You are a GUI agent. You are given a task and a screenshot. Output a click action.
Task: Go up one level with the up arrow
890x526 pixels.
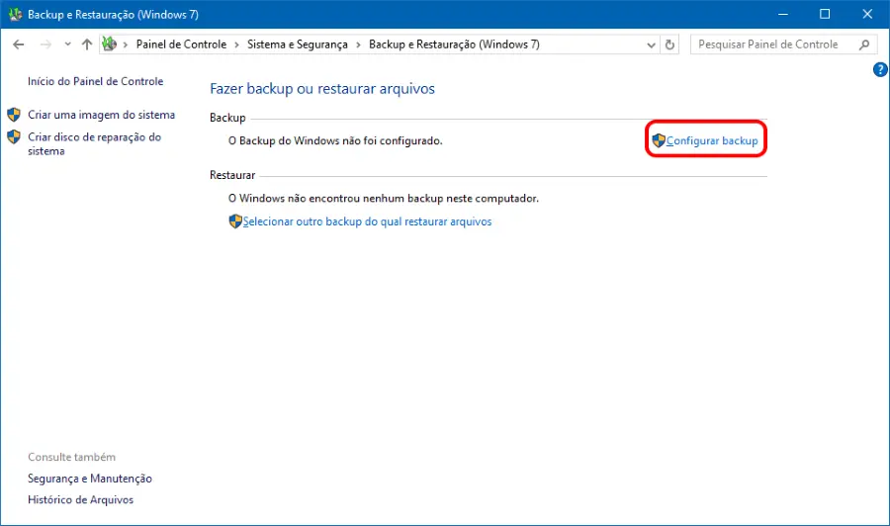[x=87, y=44]
